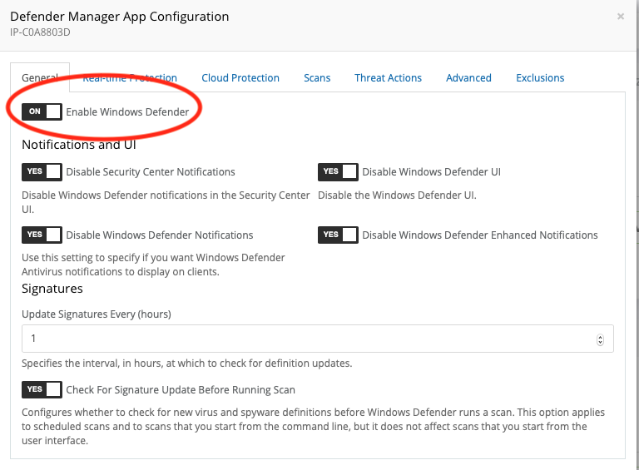Image resolution: width=639 pixels, height=470 pixels.
Task: Click the Disable Windows Defender UI label
Action: coord(432,172)
